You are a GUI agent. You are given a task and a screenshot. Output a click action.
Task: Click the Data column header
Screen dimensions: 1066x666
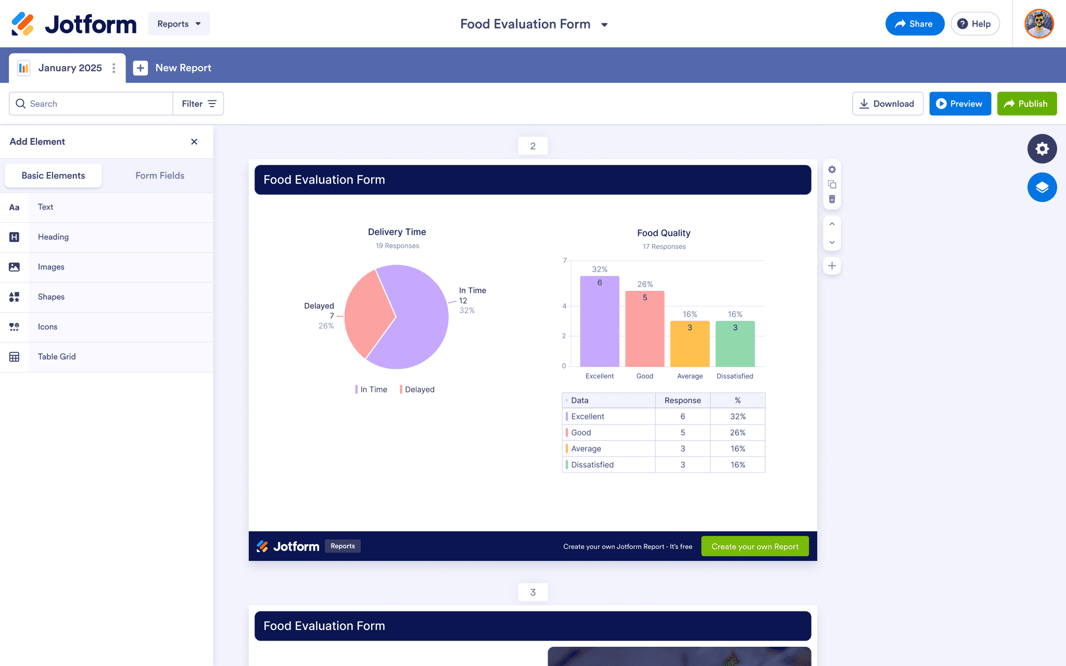point(608,401)
